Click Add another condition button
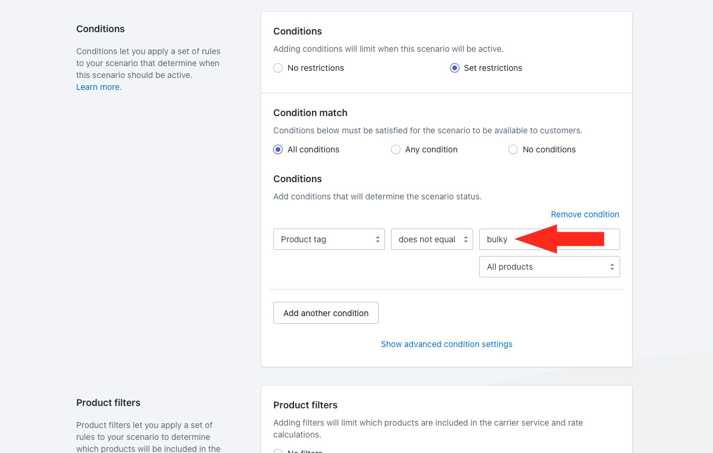Viewport: 713px width, 453px height. [x=326, y=313]
